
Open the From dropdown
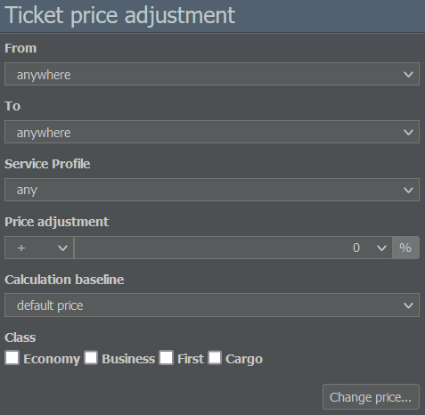[x=212, y=74]
